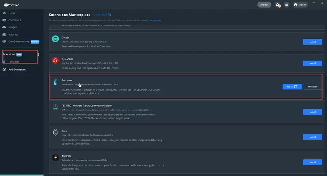Open the troubleshoot bug icon
The height and width of the screenshot is (176, 327).
point(287,5)
